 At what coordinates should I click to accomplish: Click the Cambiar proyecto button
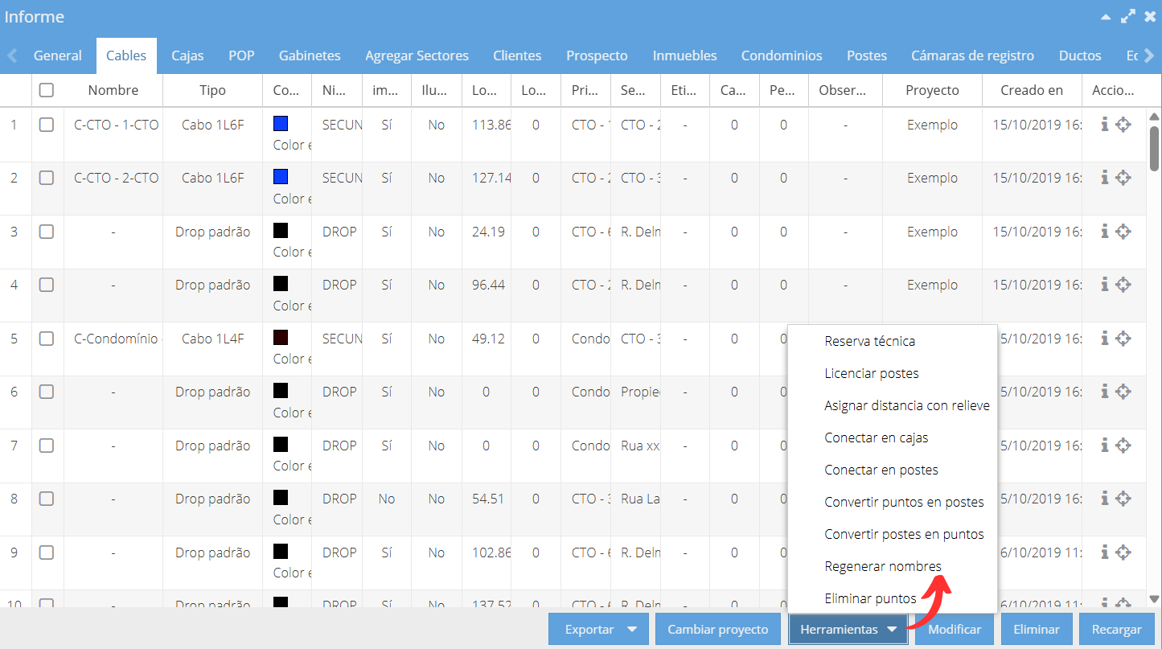[718, 630]
